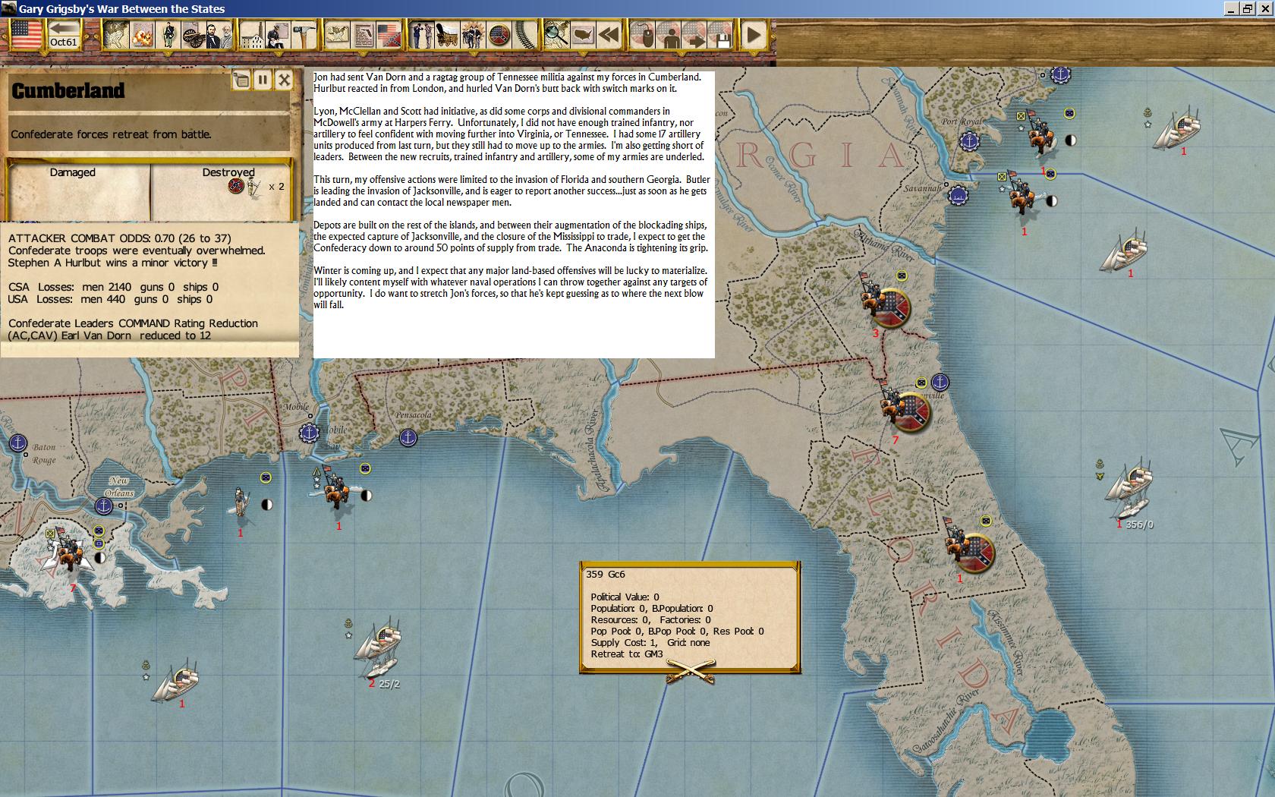1275x797 pixels.
Task: Select the Union and Confederate flags icon
Action: [x=389, y=35]
